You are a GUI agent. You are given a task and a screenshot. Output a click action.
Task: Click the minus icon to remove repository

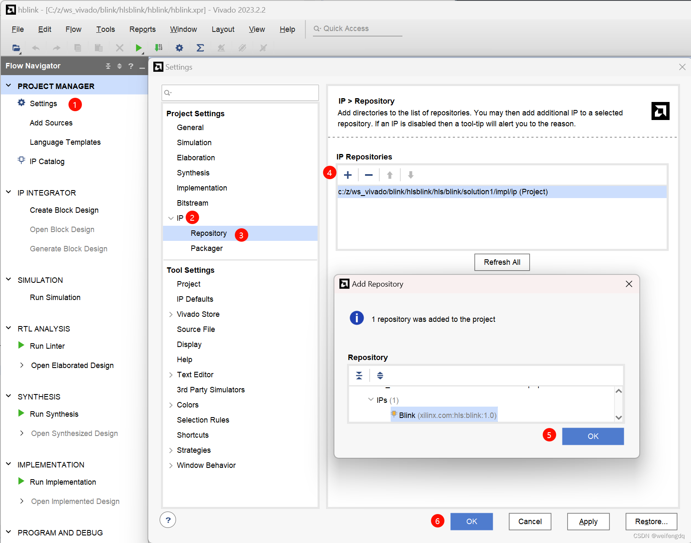(x=369, y=175)
